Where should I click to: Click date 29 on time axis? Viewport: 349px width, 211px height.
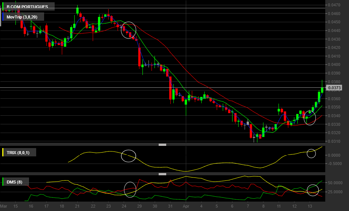tap(139, 206)
